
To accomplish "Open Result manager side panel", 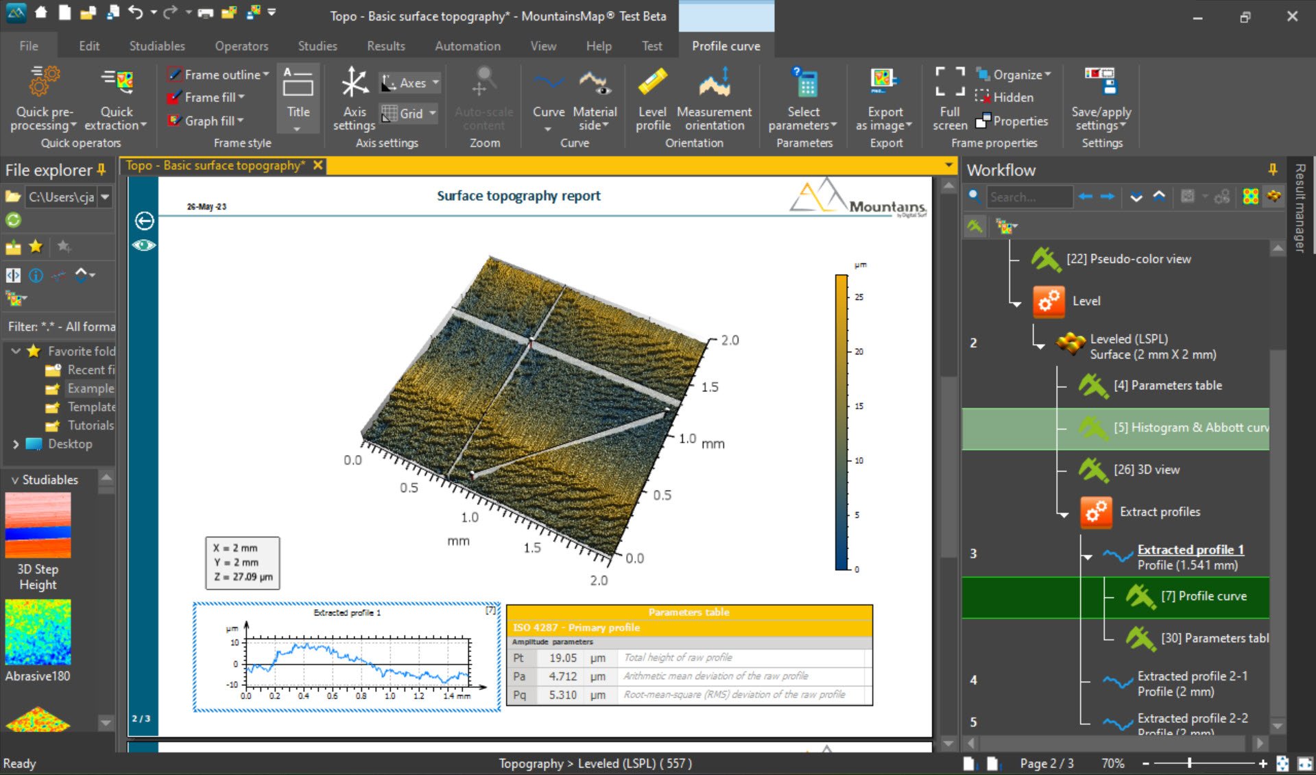I will [1300, 208].
